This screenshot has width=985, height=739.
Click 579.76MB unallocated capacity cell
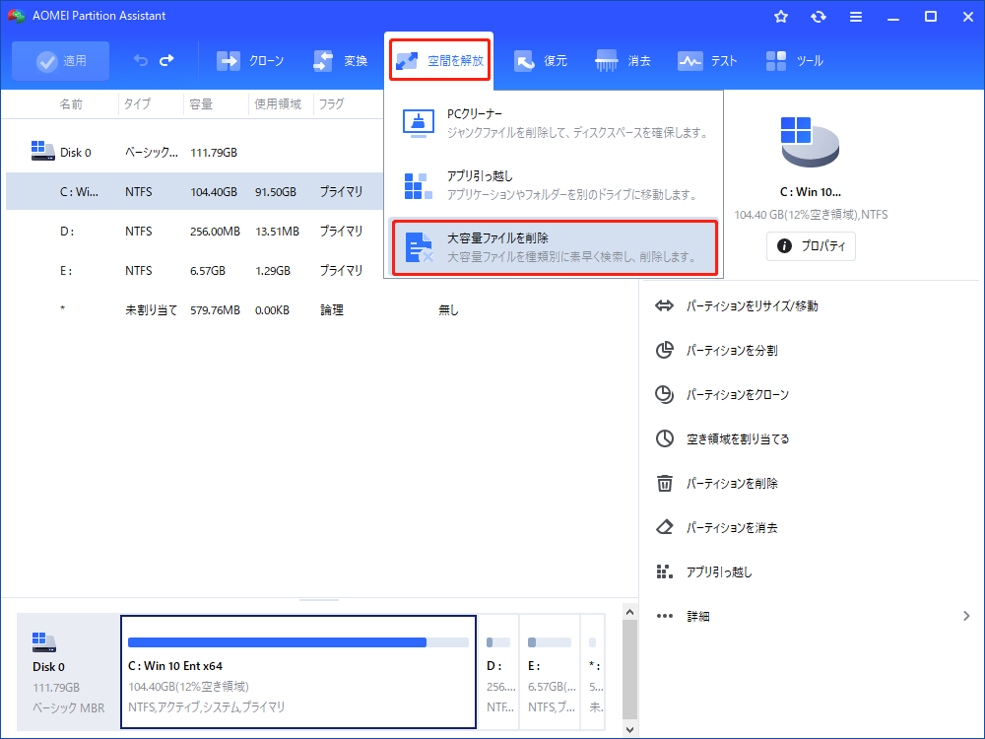[215, 309]
